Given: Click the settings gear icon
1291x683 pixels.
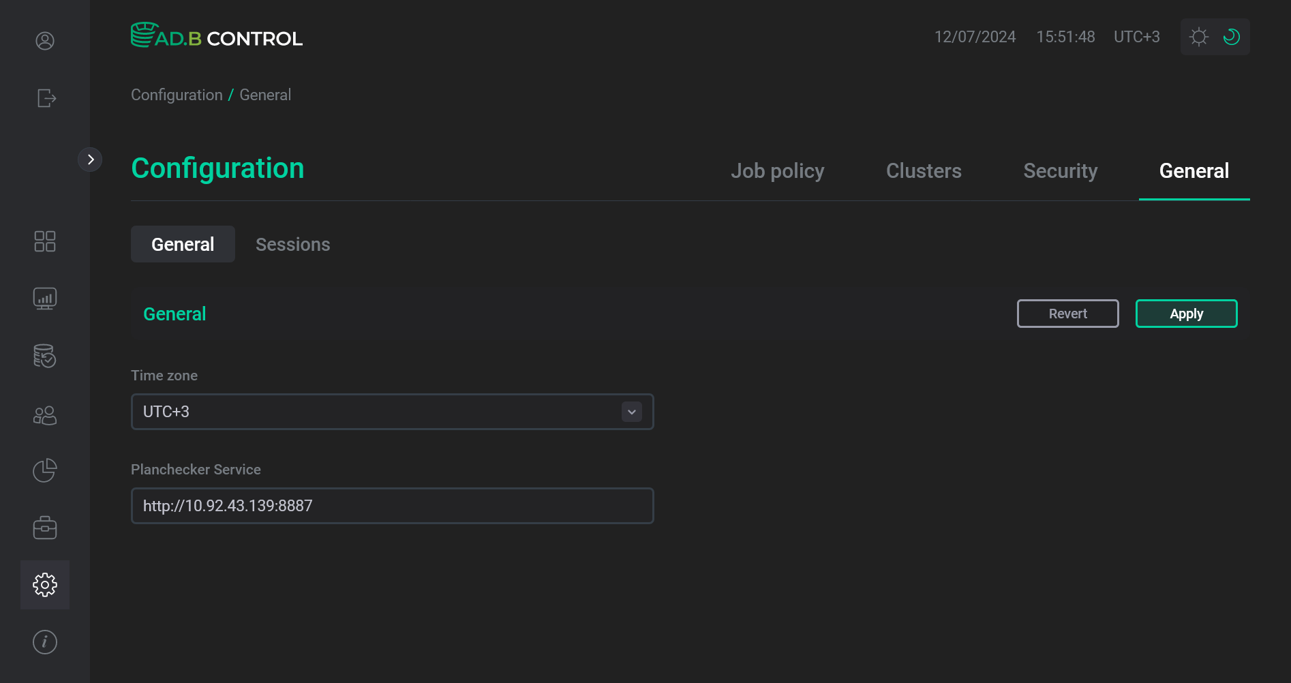Looking at the screenshot, I should 45,585.
